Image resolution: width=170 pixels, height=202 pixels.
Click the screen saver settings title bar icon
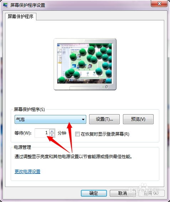5,5
